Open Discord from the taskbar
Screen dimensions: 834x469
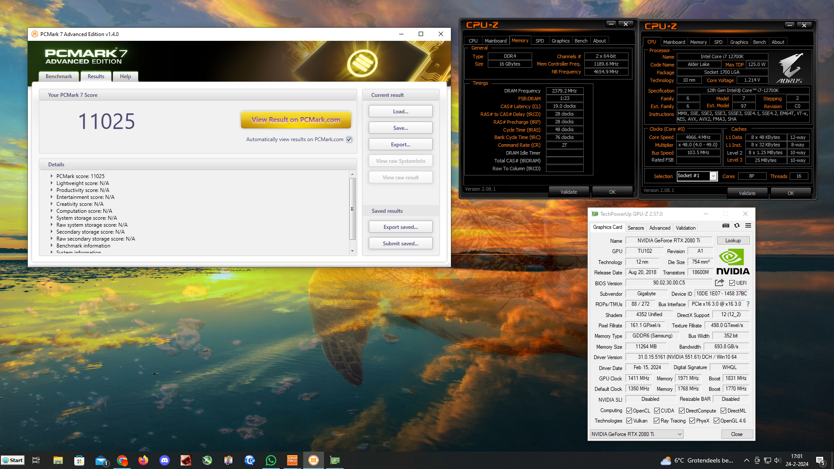coord(165,460)
